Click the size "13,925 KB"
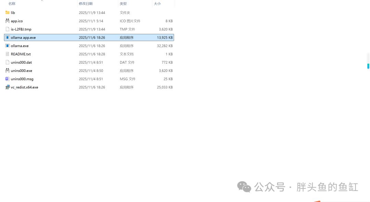370x202 pixels. tap(165, 37)
